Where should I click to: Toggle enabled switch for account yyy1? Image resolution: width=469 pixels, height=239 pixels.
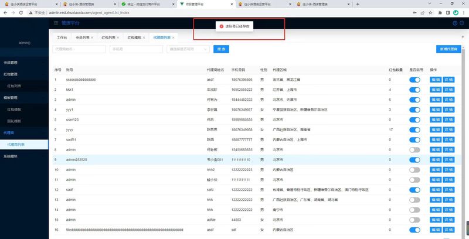pyautogui.click(x=414, y=110)
